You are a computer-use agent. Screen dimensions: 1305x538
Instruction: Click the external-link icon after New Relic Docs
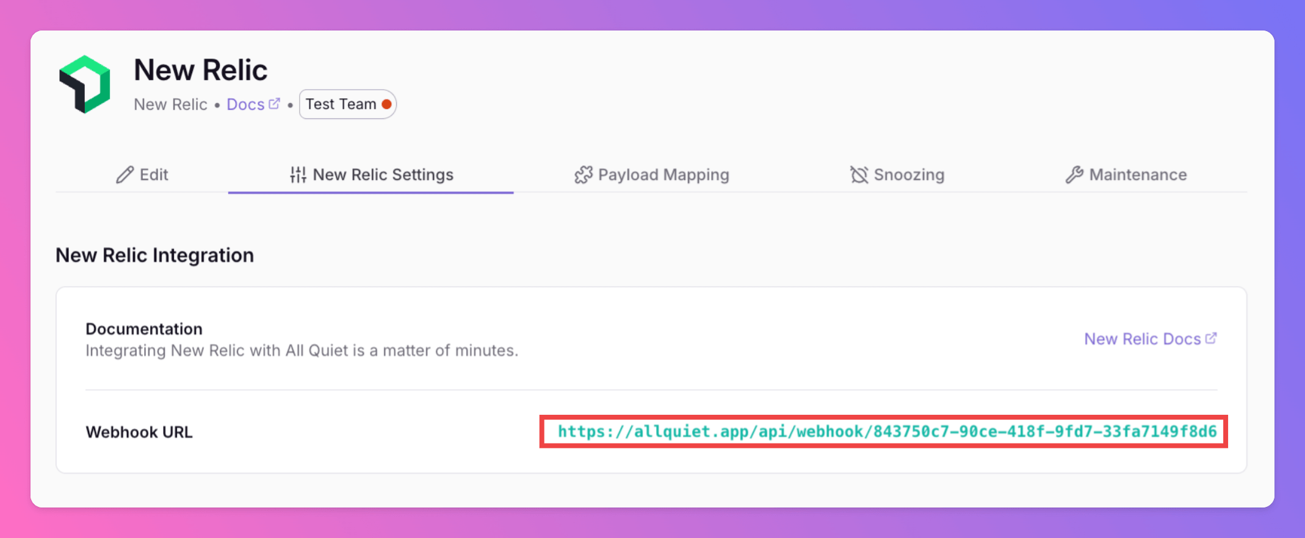1211,338
